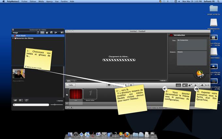Open the Aperçu menu

tap(49, 1)
